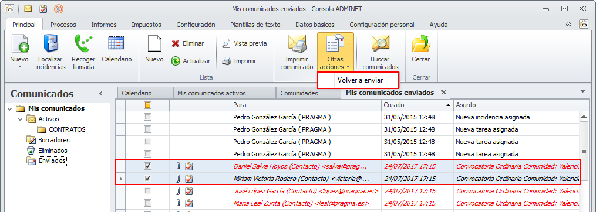Open the arrow under large Nuevo button
This screenshot has height=212, width=596.
pyautogui.click(x=19, y=67)
